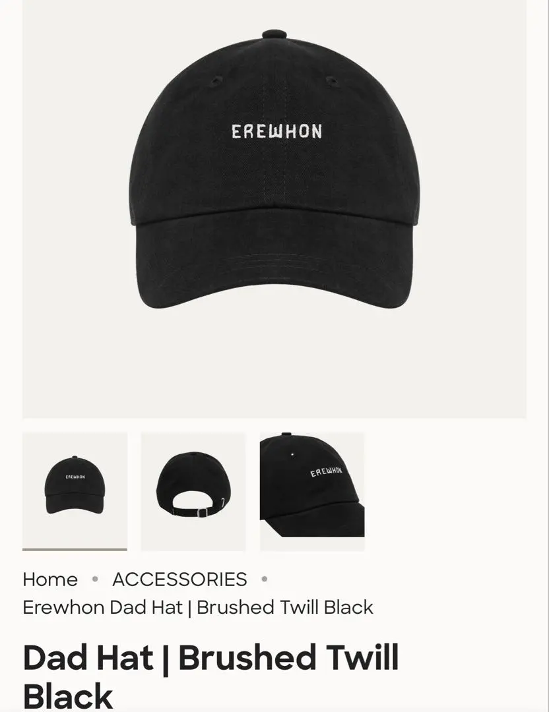This screenshot has width=549, height=712.
Task: Go to the Home breadcrumb link
Action: point(50,579)
